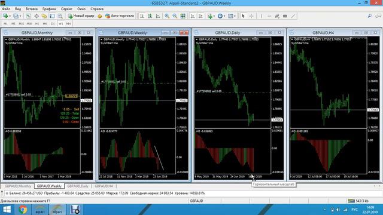Expand the Indicators dropdown arrow
The height and width of the screenshot is (215, 383).
(x=214, y=16)
